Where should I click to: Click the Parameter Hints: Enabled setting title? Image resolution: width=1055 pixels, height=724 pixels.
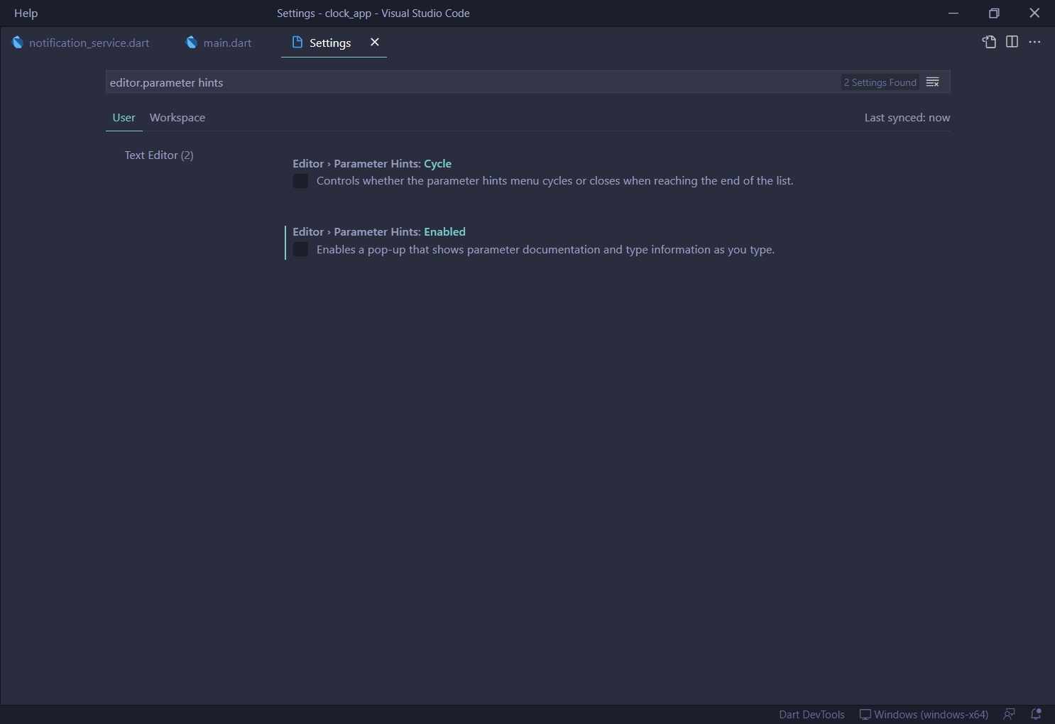click(379, 231)
